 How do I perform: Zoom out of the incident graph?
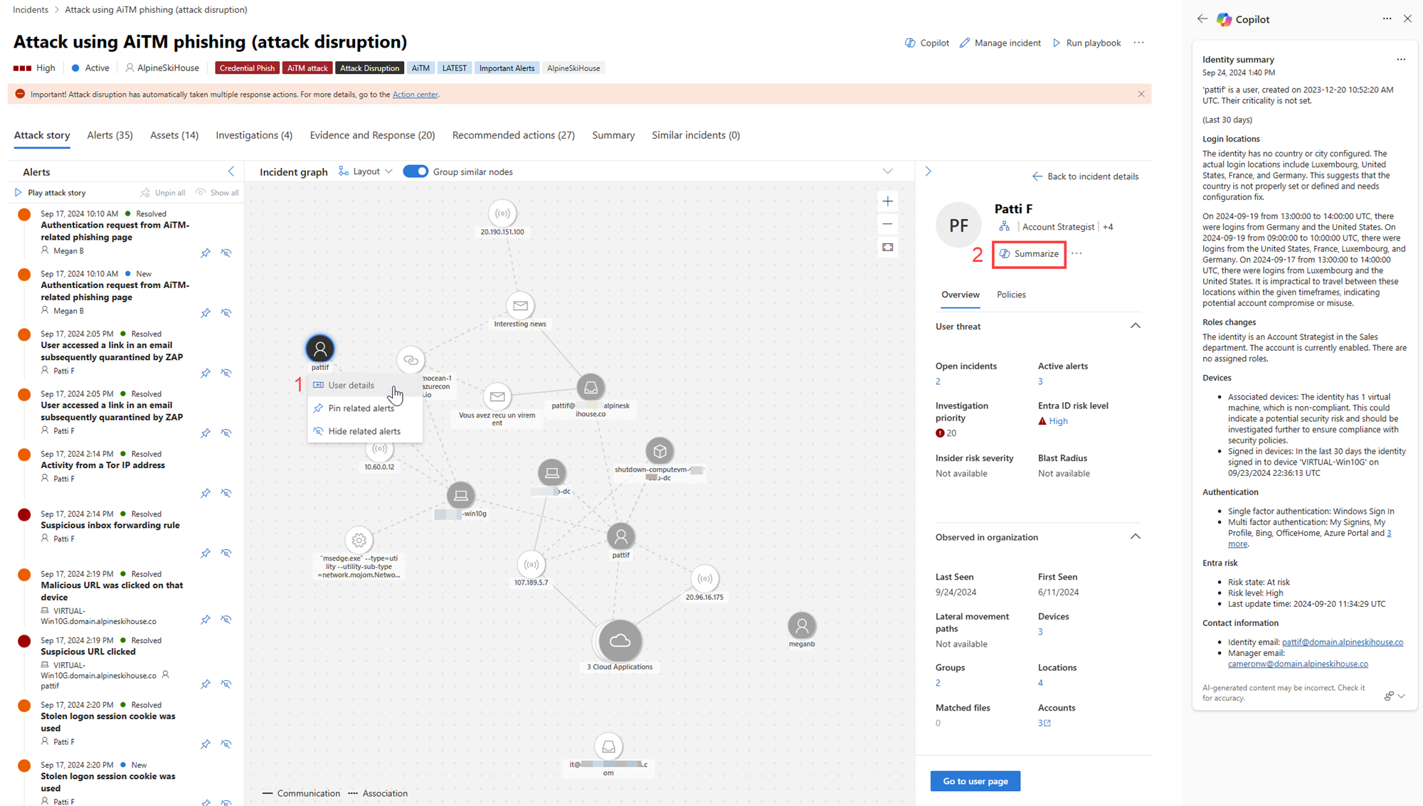pyautogui.click(x=887, y=224)
